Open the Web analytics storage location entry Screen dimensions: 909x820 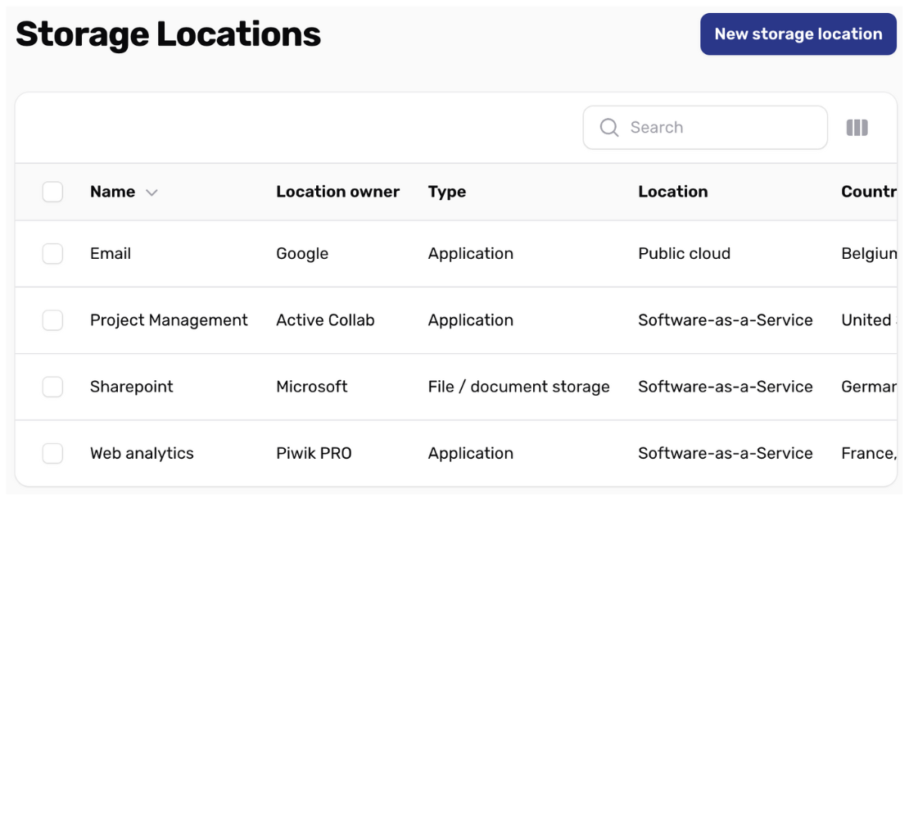[141, 452]
